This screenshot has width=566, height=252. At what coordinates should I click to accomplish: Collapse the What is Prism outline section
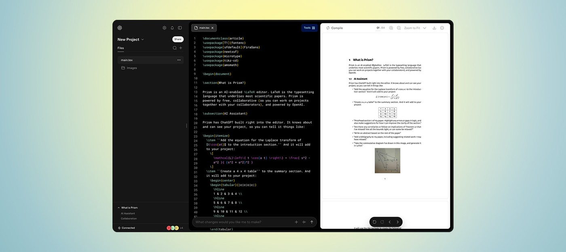click(x=119, y=208)
